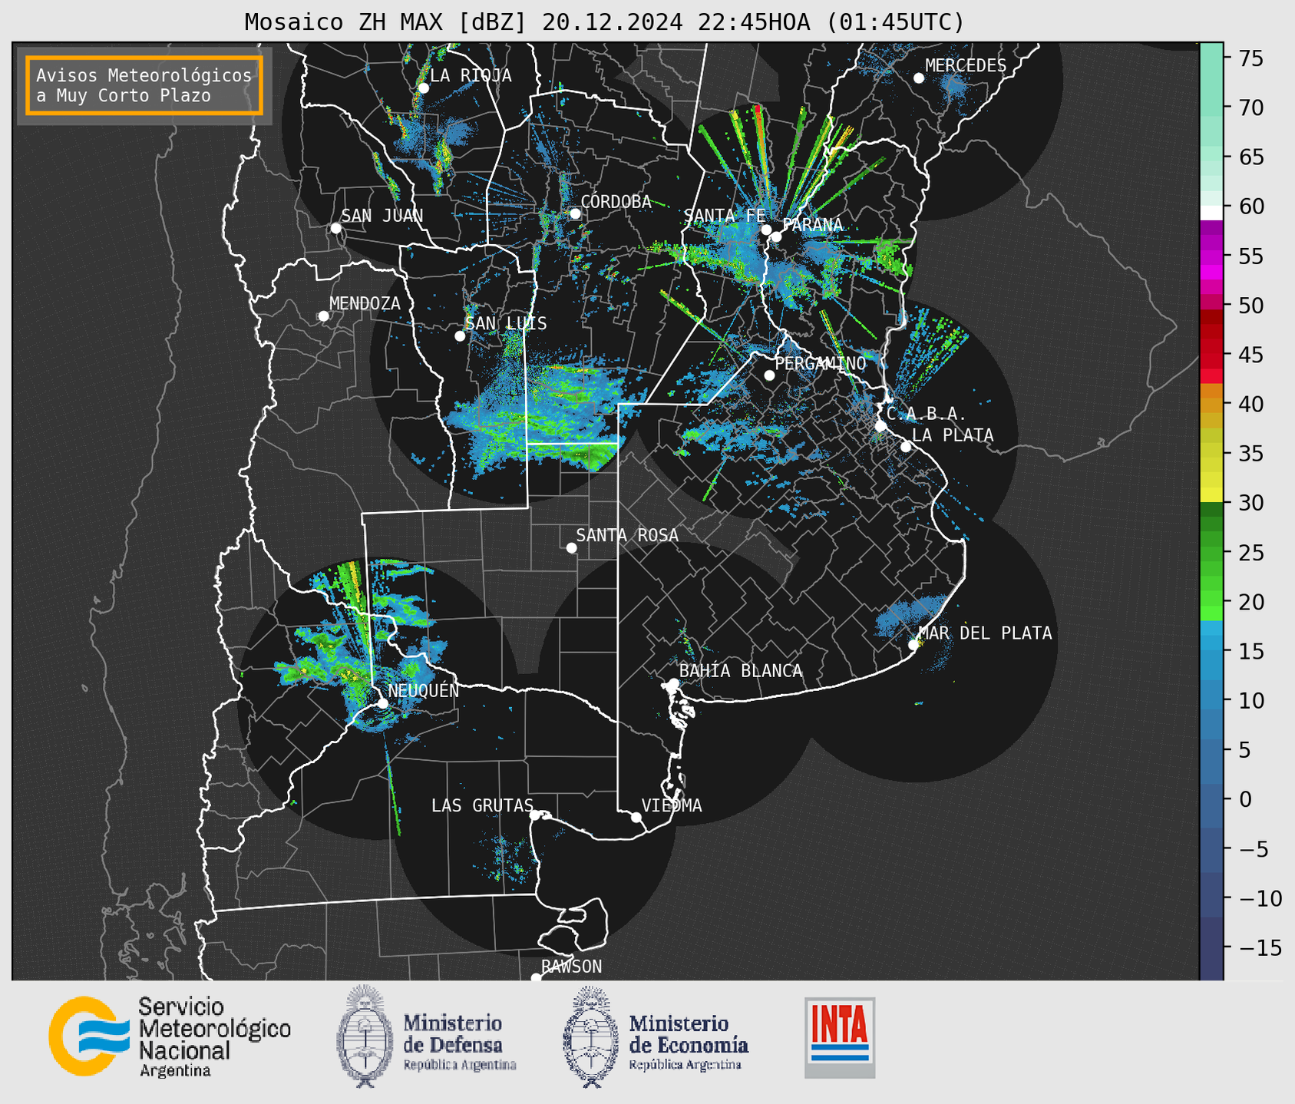This screenshot has width=1295, height=1104.
Task: Click the Córdoba city marker dot
Action: (x=575, y=213)
